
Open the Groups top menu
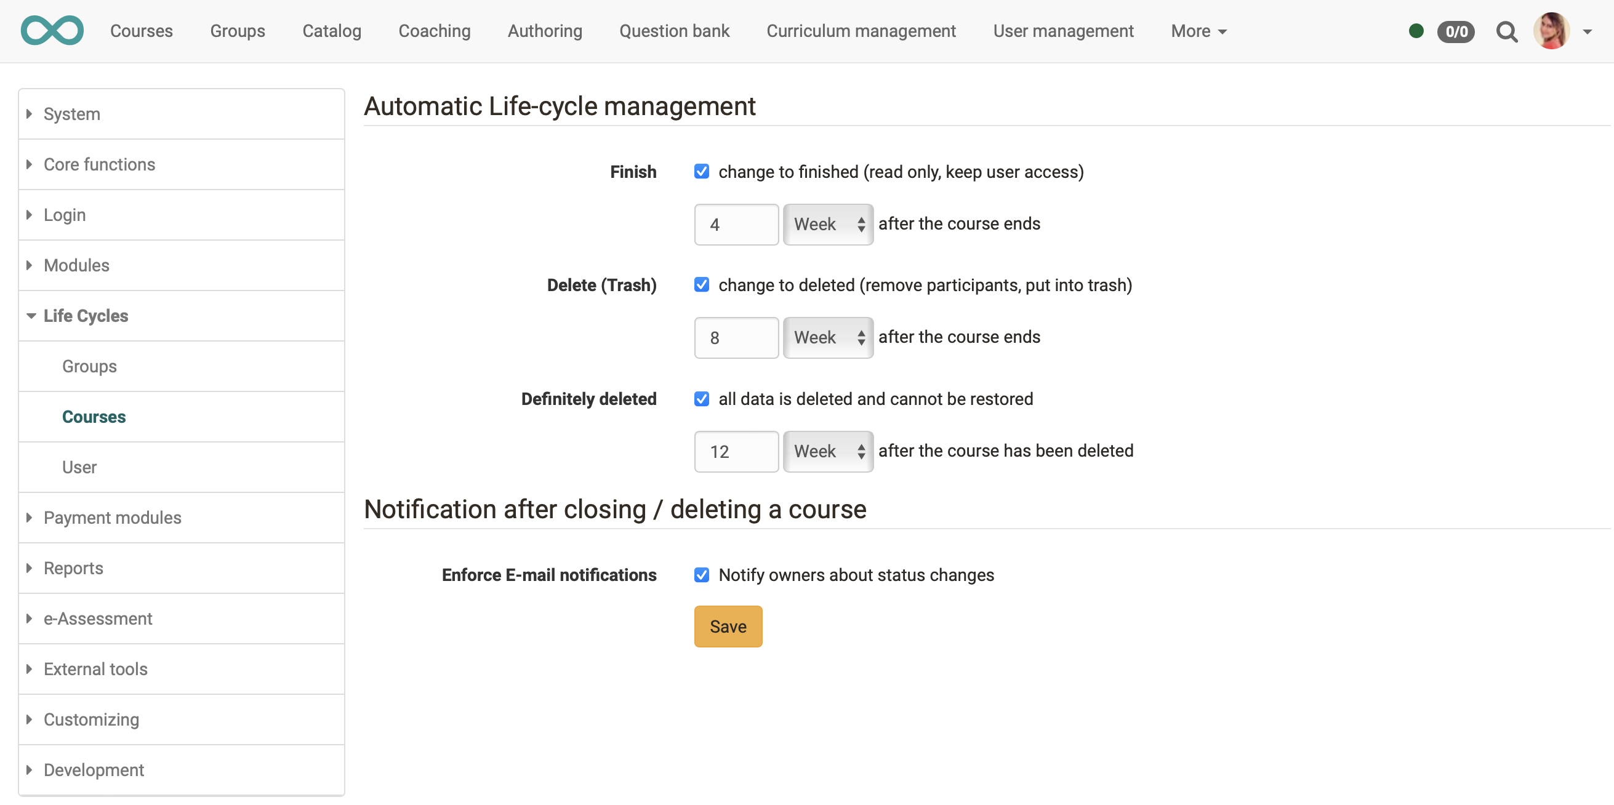click(238, 31)
